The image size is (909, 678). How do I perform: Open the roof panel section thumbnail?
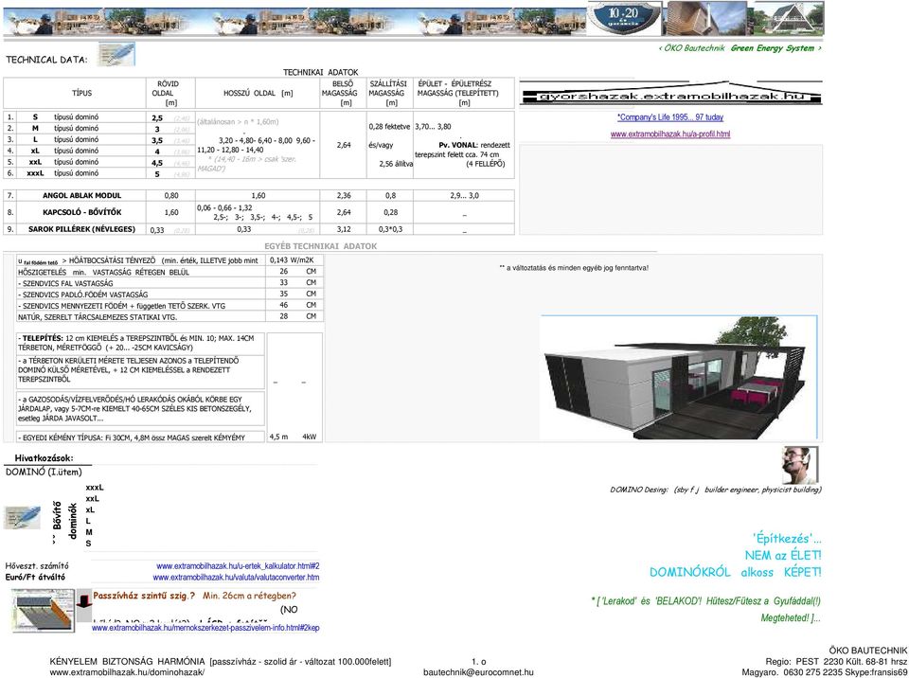(x=43, y=610)
